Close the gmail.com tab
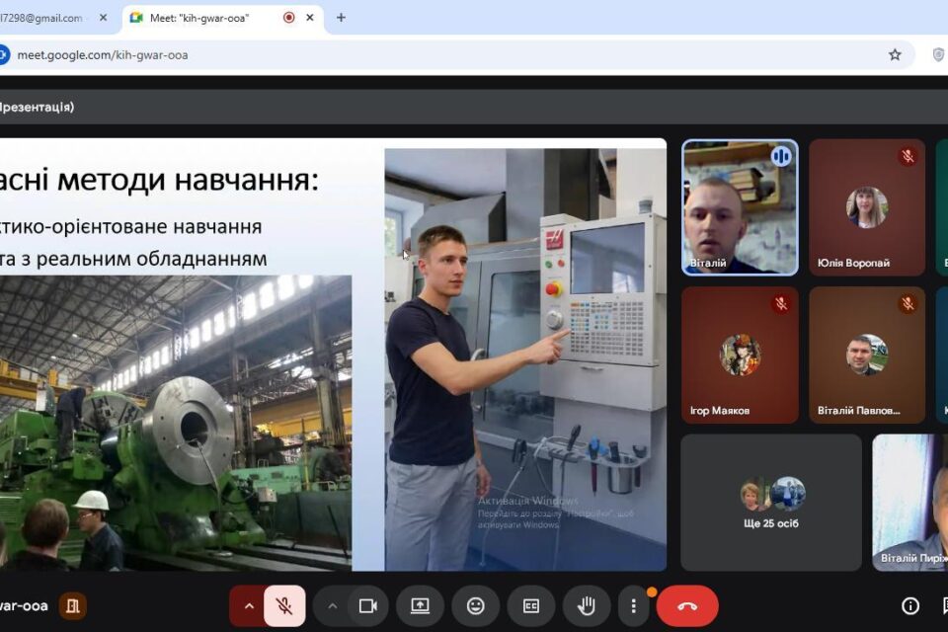 pyautogui.click(x=104, y=18)
